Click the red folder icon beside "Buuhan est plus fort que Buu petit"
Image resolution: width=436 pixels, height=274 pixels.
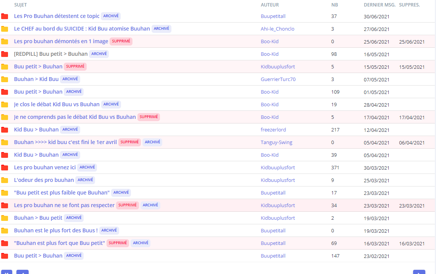(x=5, y=243)
